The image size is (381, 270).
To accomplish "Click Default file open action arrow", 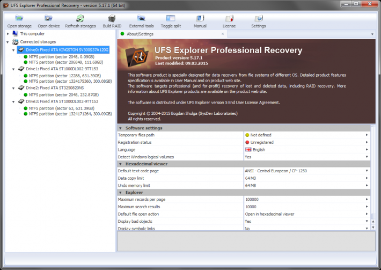I will (367, 214).
